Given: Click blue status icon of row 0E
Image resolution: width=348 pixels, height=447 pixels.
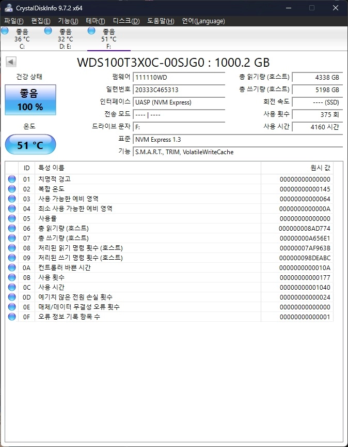Looking at the screenshot, I should (x=12, y=307).
